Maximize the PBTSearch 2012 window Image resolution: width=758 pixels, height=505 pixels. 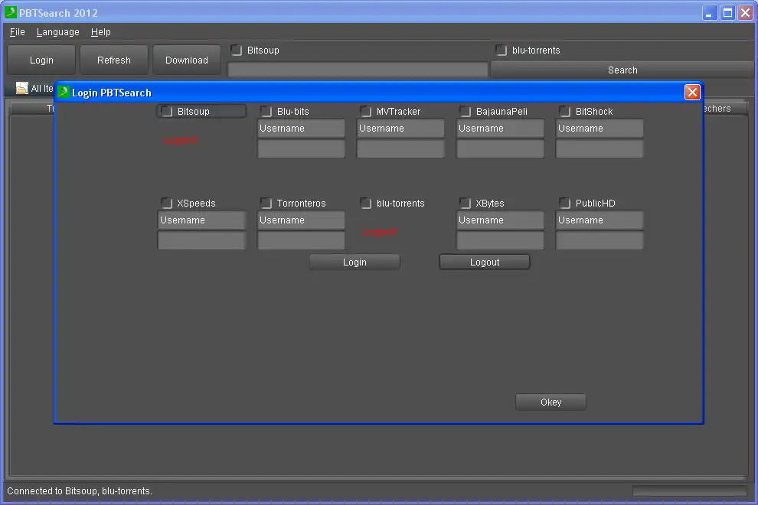coord(727,13)
